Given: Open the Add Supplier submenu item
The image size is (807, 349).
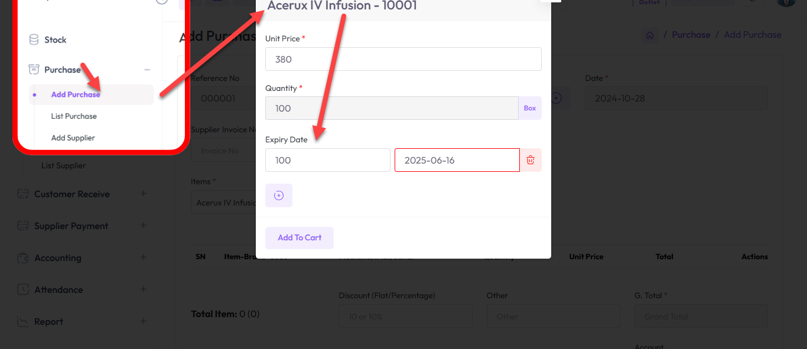Looking at the screenshot, I should (x=73, y=138).
